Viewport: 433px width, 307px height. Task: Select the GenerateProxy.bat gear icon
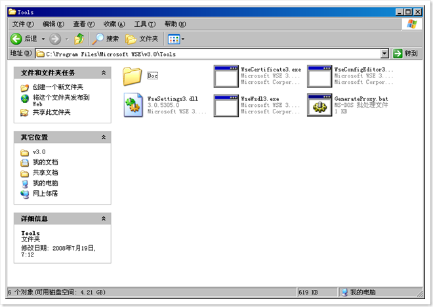click(x=320, y=105)
